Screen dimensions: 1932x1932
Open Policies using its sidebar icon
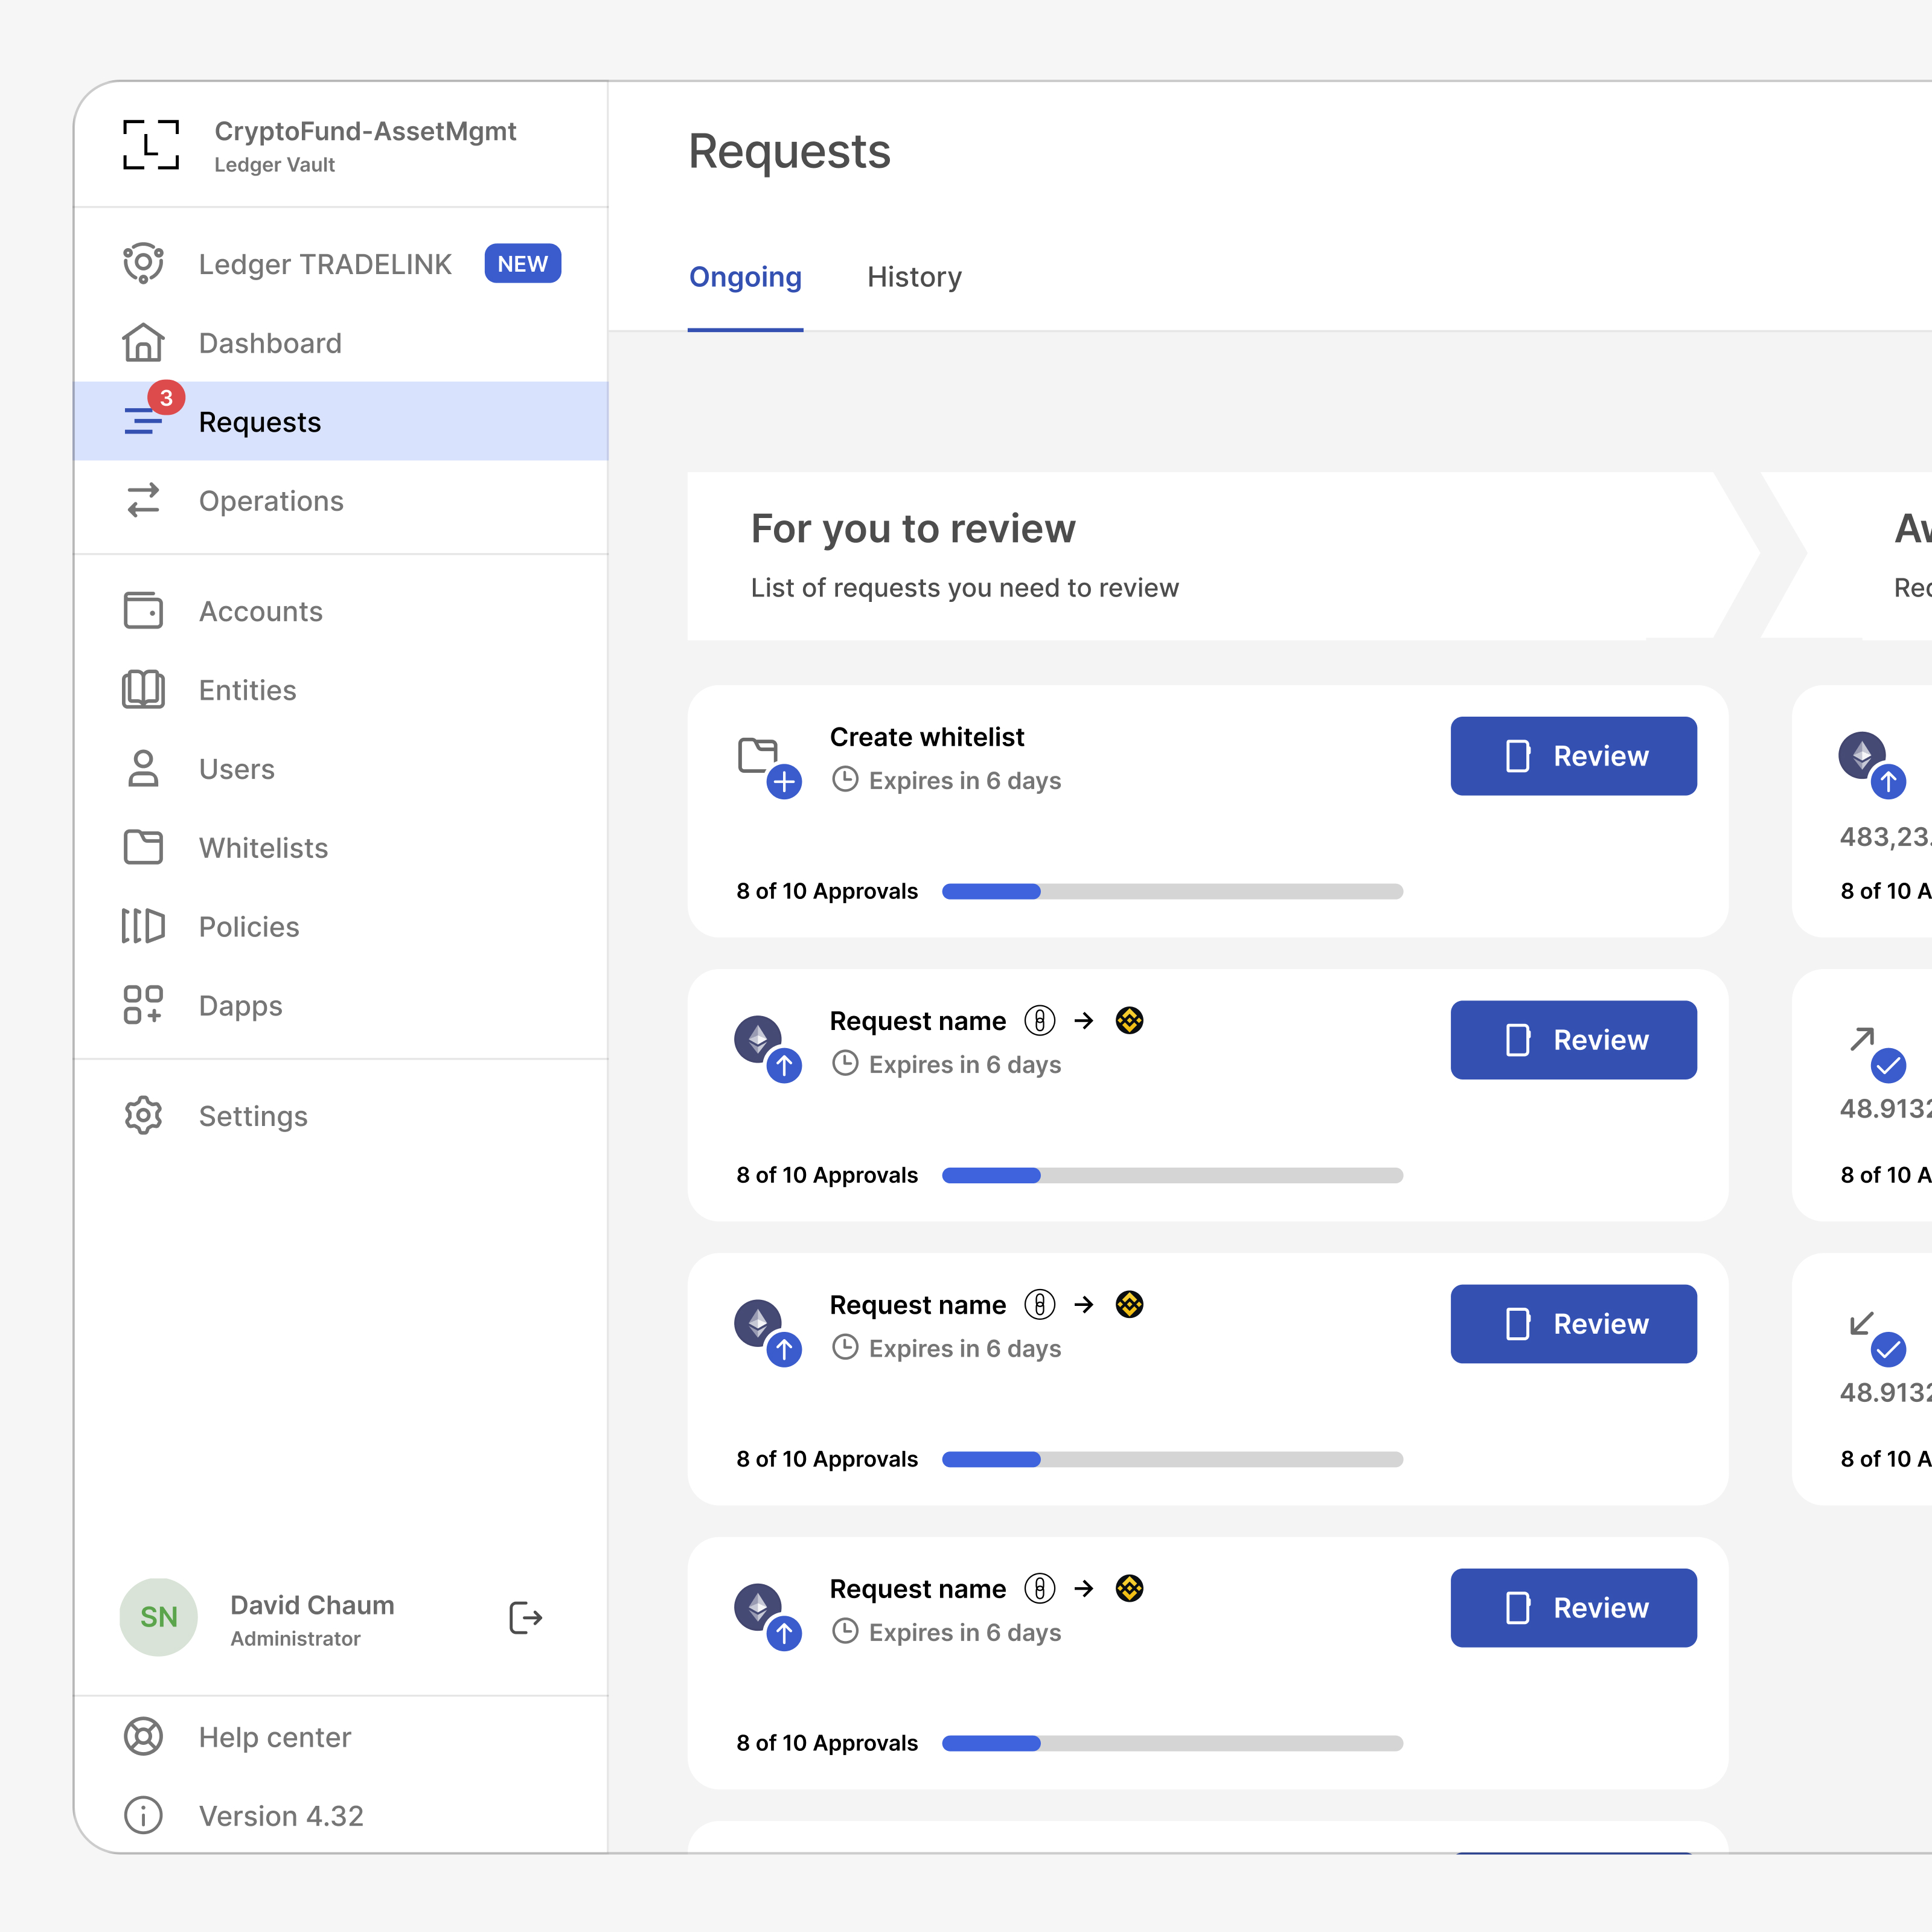point(143,926)
